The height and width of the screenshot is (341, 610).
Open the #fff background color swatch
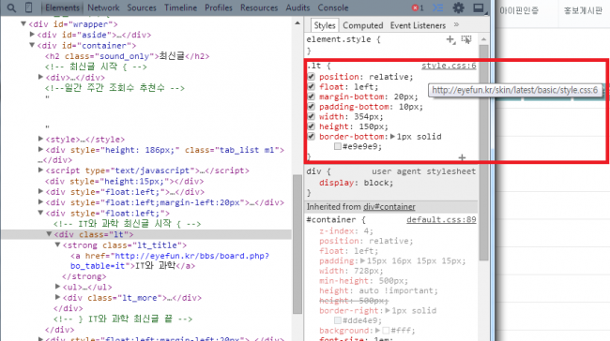tap(386, 331)
